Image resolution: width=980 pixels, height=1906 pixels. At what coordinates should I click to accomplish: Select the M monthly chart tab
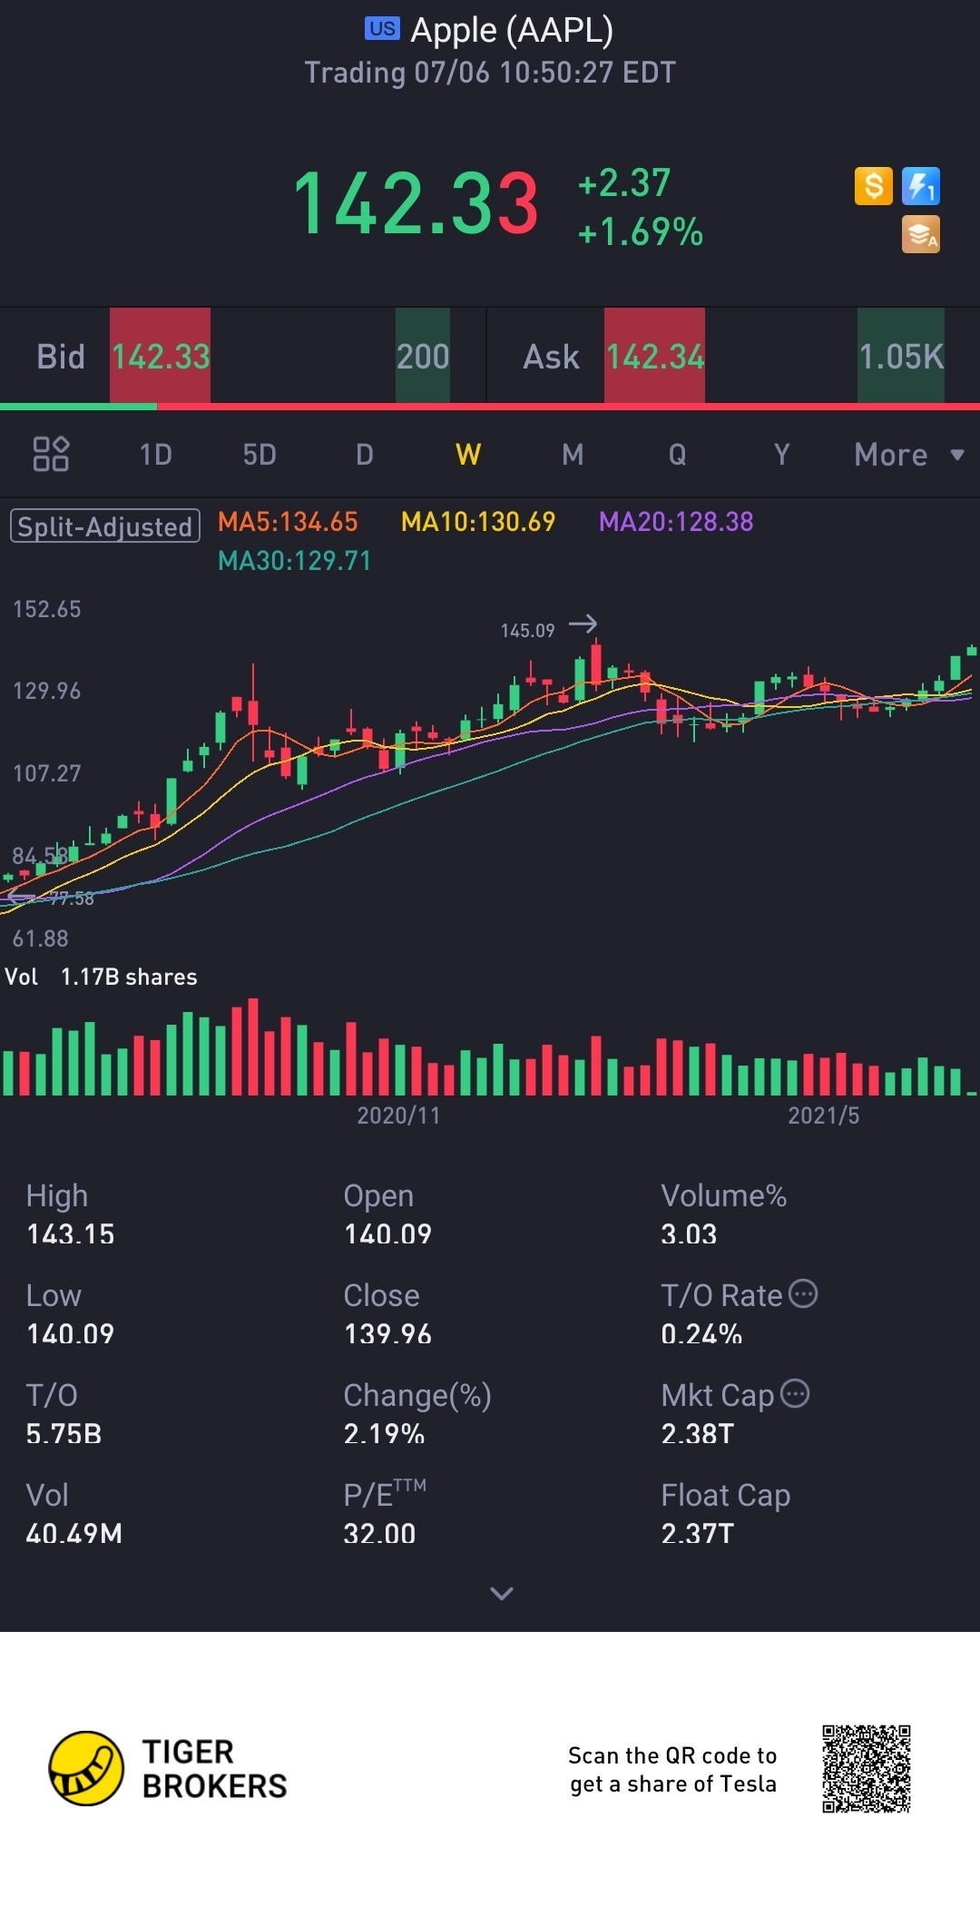point(573,454)
